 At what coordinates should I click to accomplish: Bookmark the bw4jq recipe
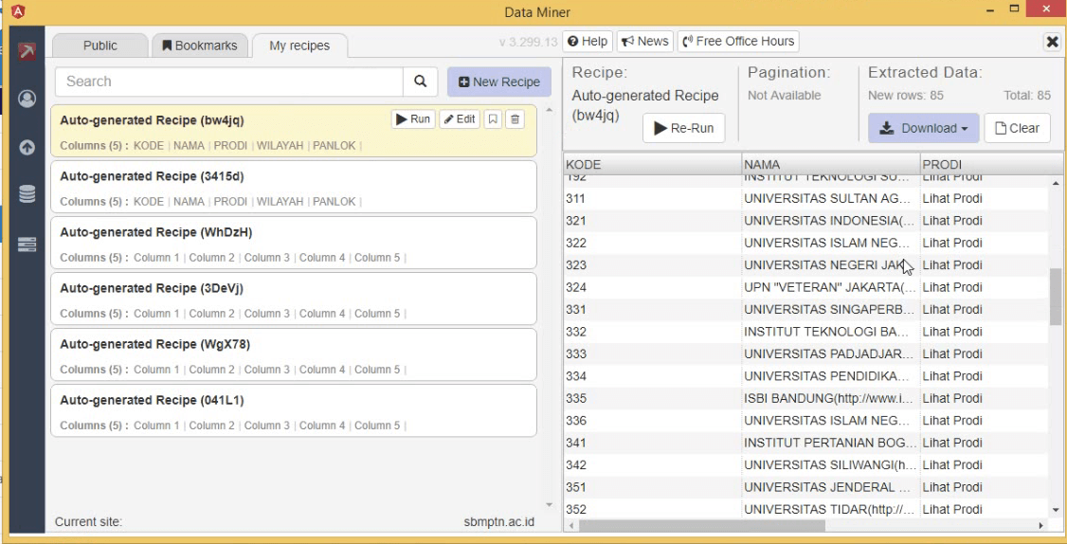click(492, 119)
